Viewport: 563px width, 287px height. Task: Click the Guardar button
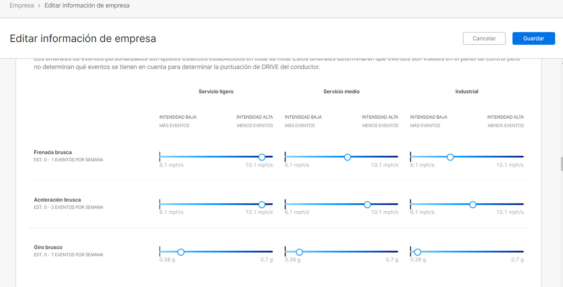click(x=534, y=38)
